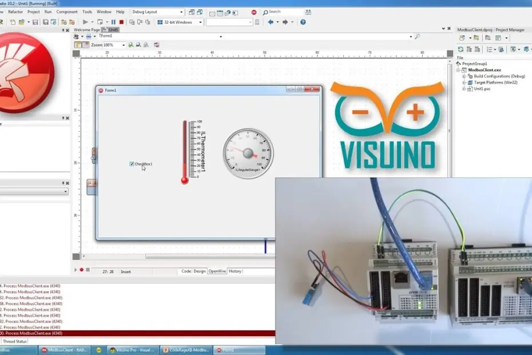Click the New Items icon in main toolbar
Image resolution: width=532 pixels, height=355 pixels.
tap(13, 22)
